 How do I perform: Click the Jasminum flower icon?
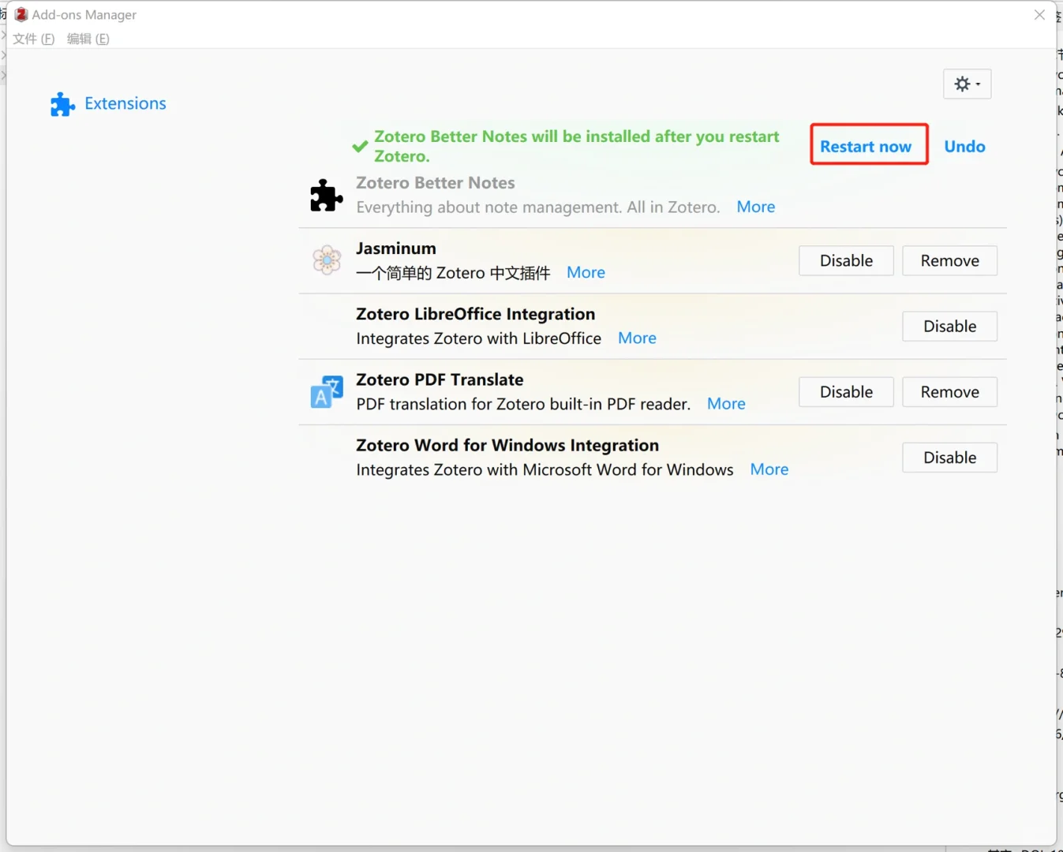coord(327,260)
